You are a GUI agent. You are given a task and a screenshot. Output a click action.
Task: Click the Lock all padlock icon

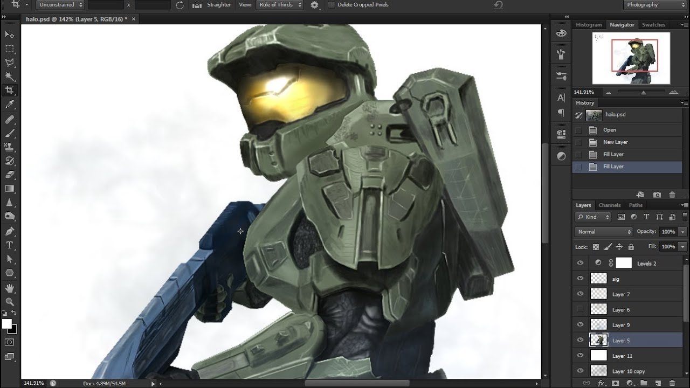[631, 247]
